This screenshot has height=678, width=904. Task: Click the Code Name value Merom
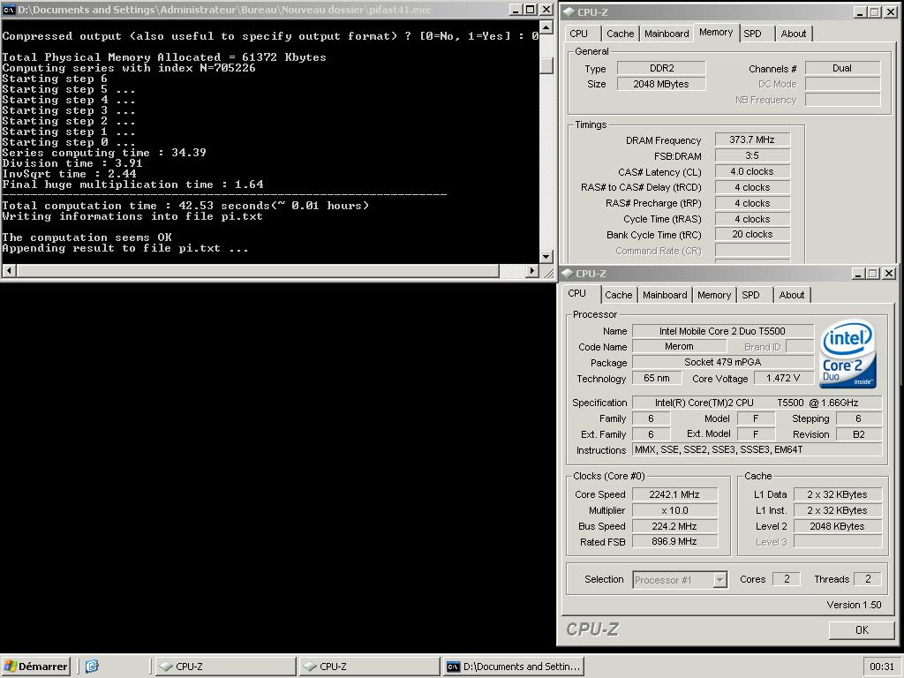(679, 346)
